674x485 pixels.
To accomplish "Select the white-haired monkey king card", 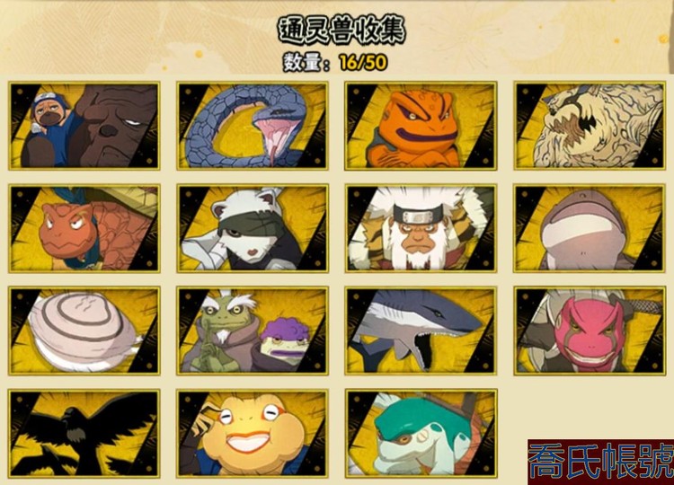I will 421,228.
